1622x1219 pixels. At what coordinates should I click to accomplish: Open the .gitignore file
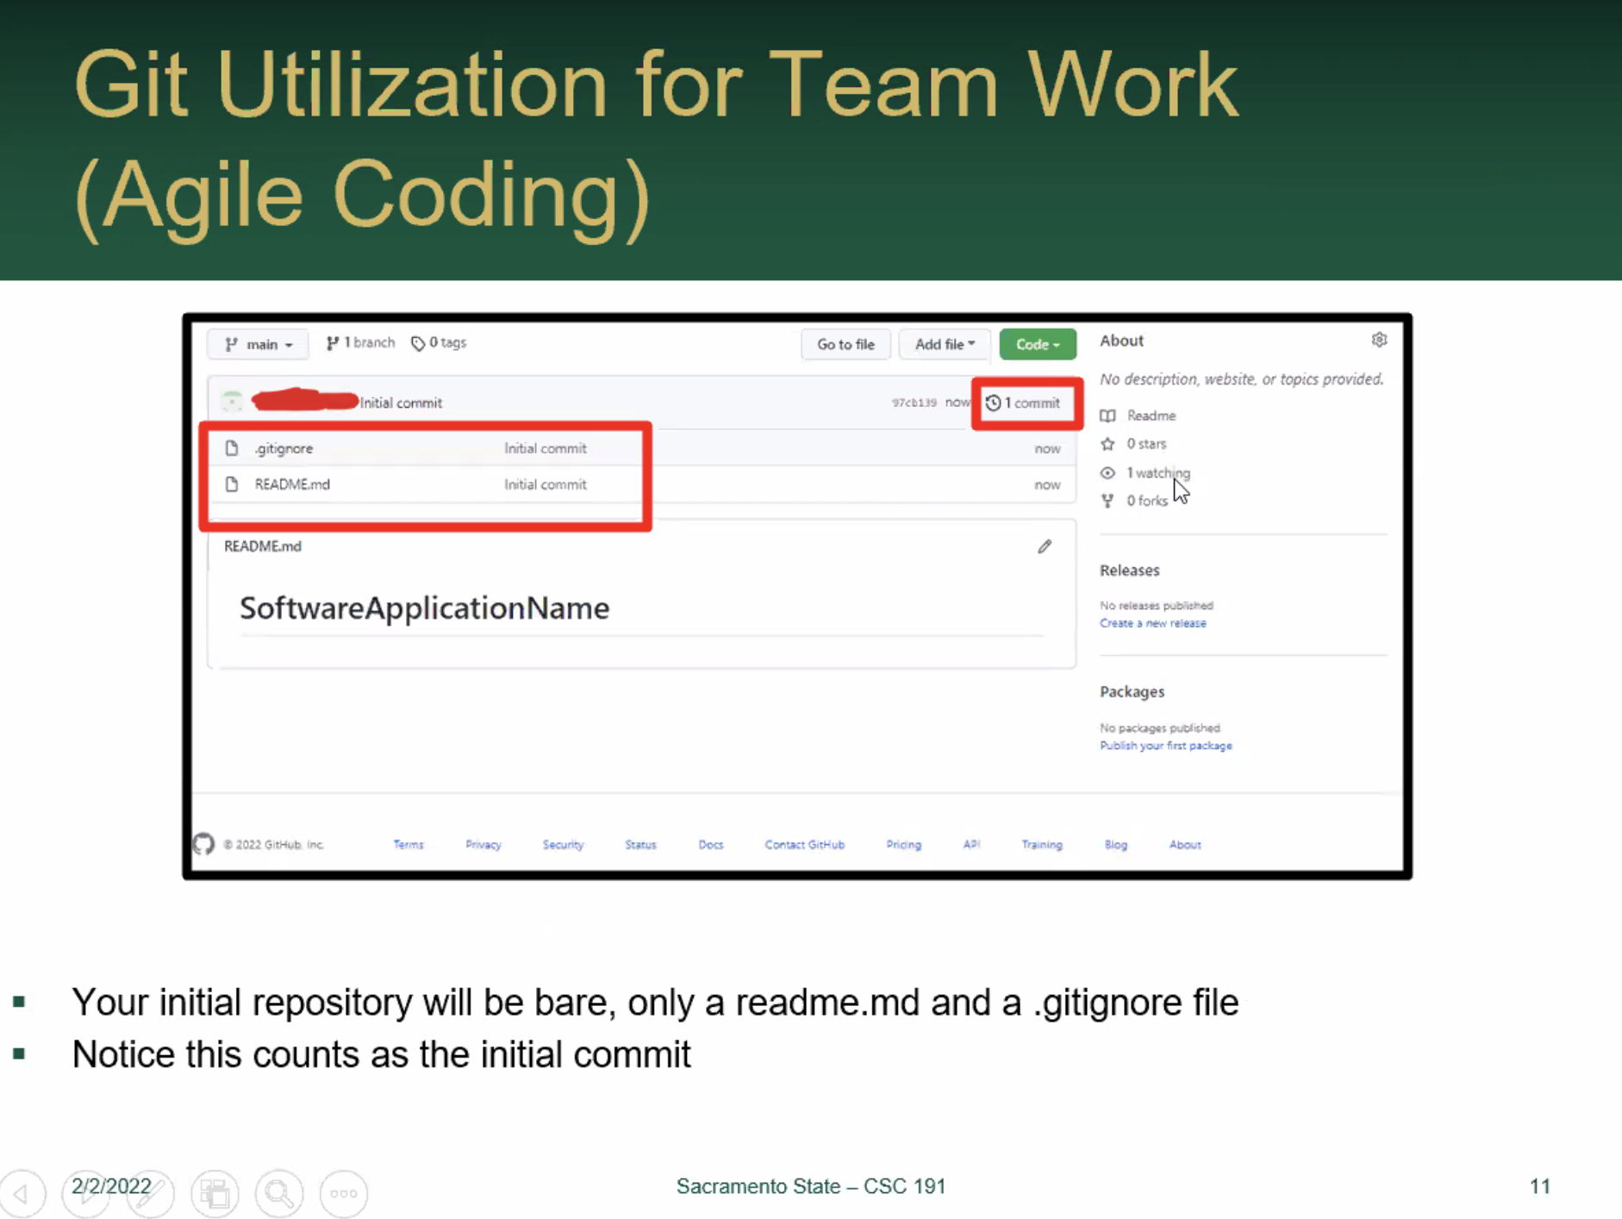coord(284,449)
